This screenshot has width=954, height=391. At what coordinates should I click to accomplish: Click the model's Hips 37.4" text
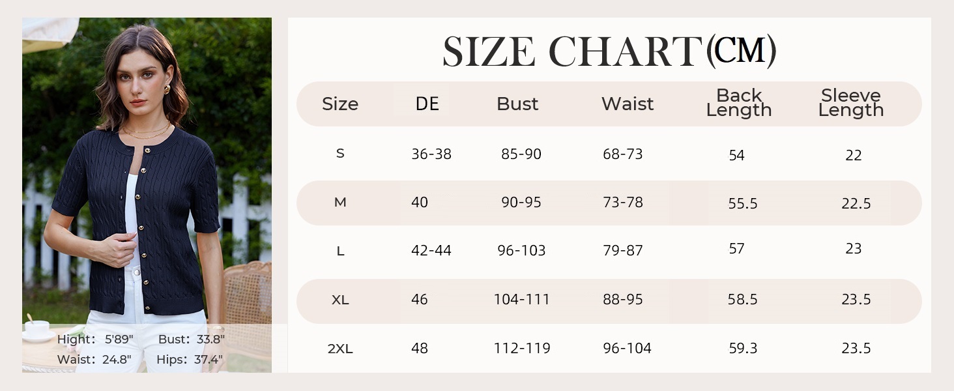click(x=190, y=360)
